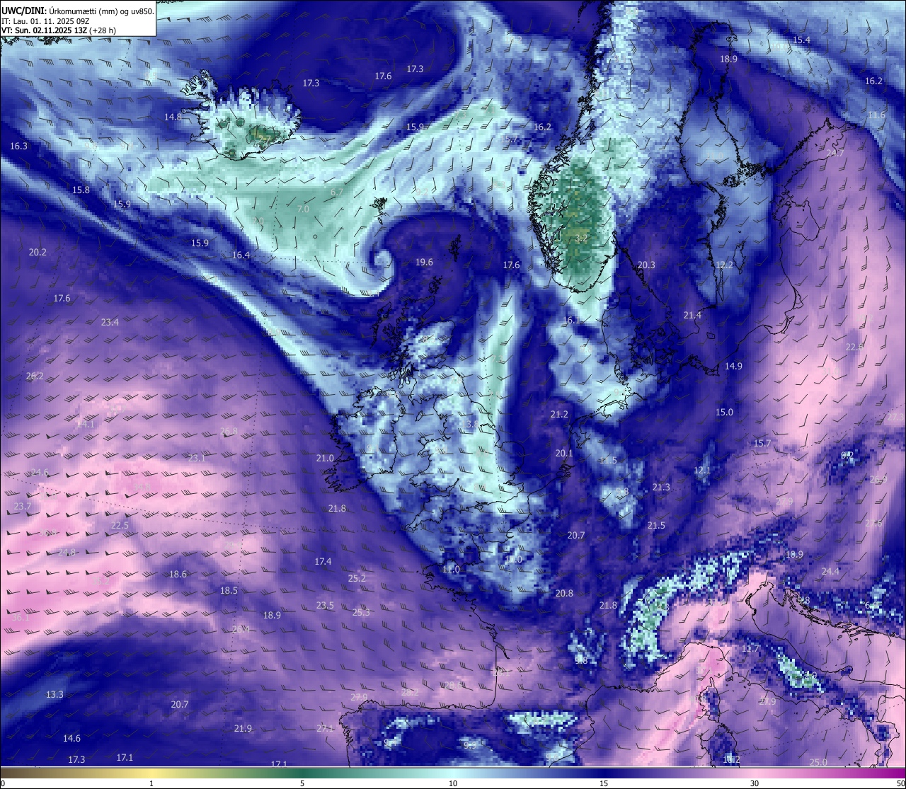Click the 26.8 value label on the map

click(x=229, y=432)
